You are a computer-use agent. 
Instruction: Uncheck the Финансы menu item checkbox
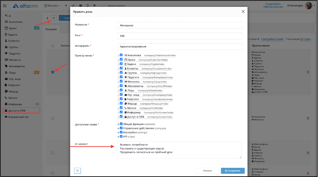(x=121, y=81)
